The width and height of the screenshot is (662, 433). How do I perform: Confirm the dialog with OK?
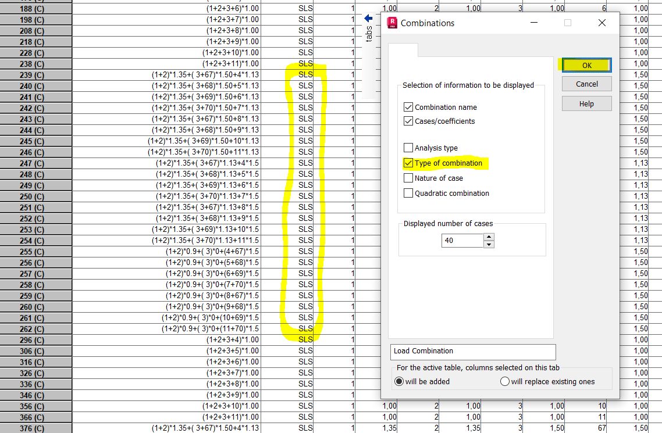[x=586, y=65]
